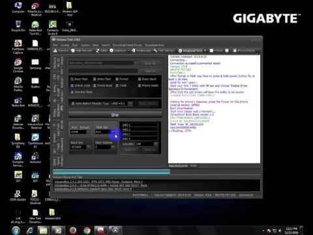Open the Start Address dropdown
313x235 pixels.
(x=105, y=148)
